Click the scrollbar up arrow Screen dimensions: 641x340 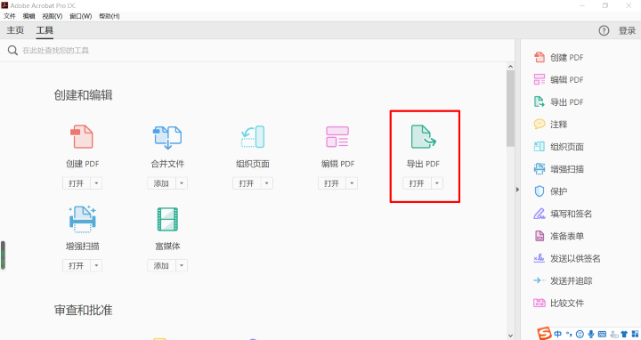(x=510, y=66)
